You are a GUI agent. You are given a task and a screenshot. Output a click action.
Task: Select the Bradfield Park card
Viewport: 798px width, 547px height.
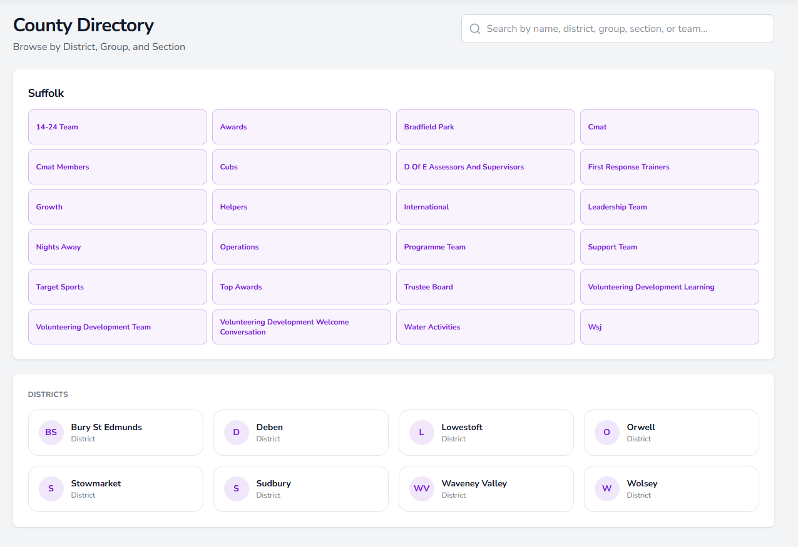click(486, 127)
